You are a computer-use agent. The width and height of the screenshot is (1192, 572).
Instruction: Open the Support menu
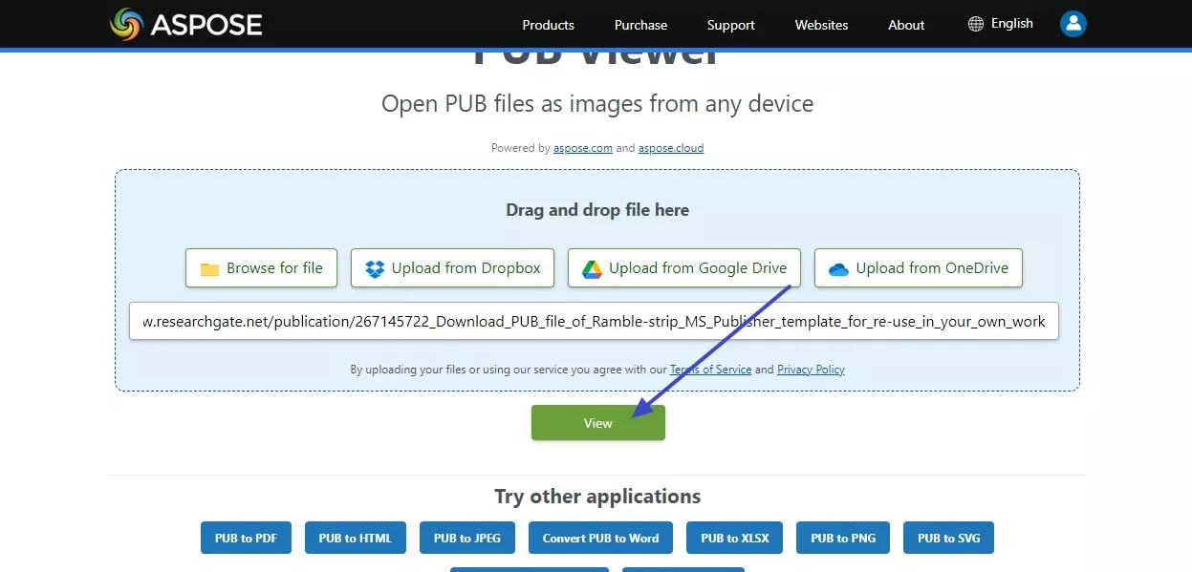(x=730, y=25)
